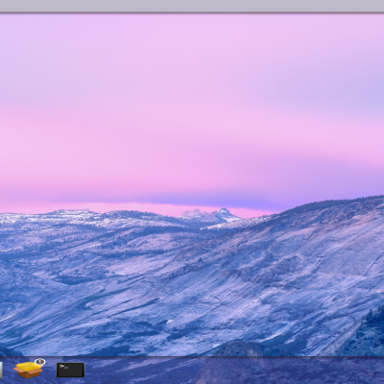Screen dimensions: 384x384
Task: Launch the package installer box icon
Action: pyautogui.click(x=29, y=369)
